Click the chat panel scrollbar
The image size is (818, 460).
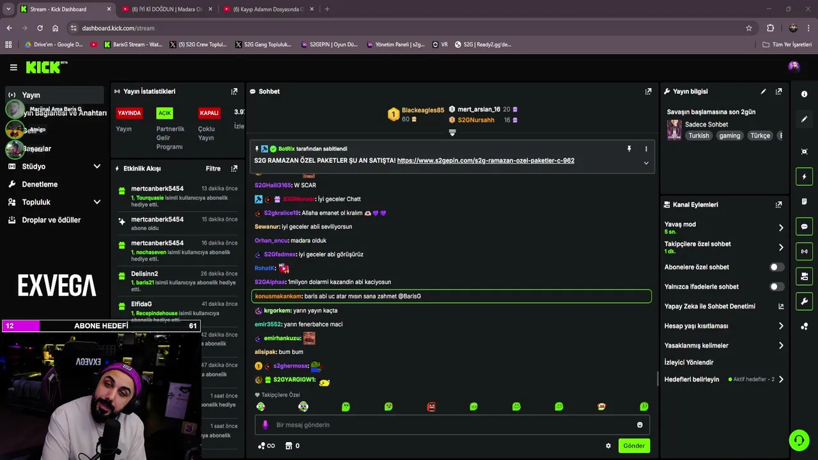[658, 379]
